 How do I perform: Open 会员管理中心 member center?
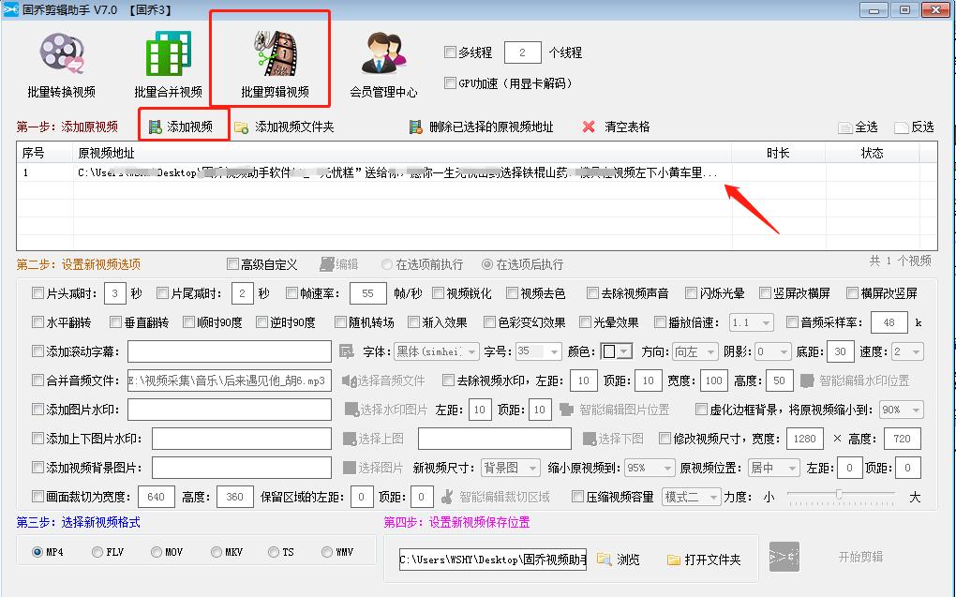tap(383, 66)
